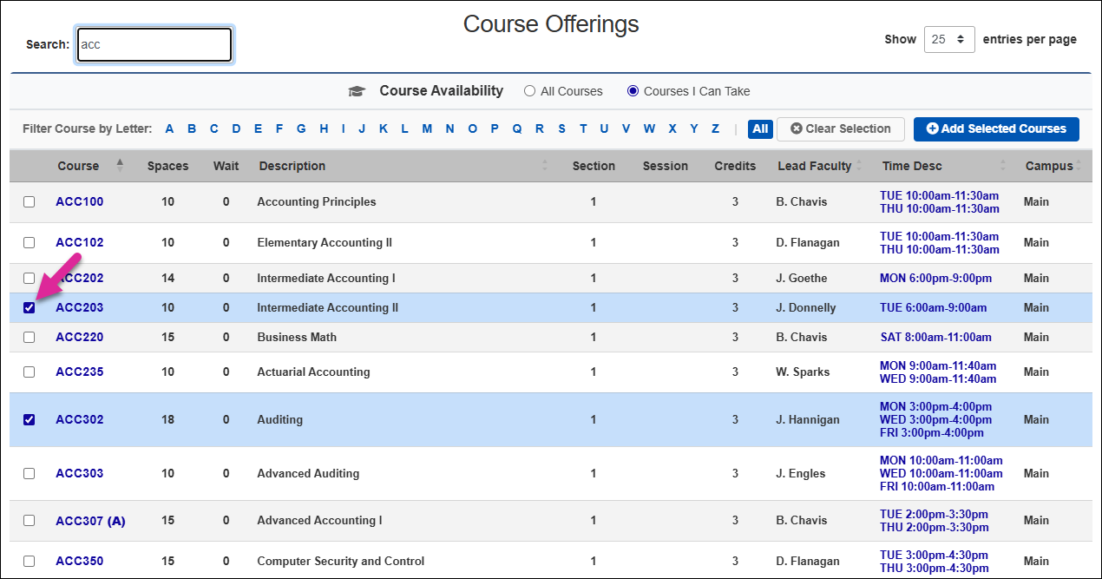1102x579 pixels.
Task: Click the Search input field
Action: [154, 44]
